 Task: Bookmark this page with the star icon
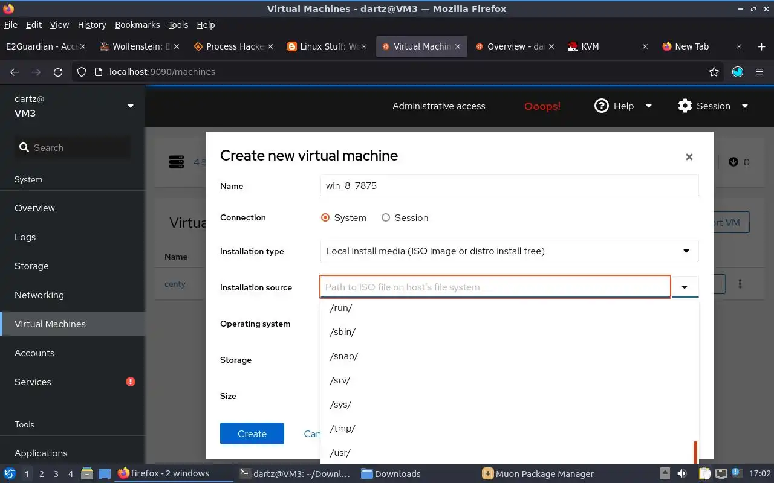(x=714, y=72)
